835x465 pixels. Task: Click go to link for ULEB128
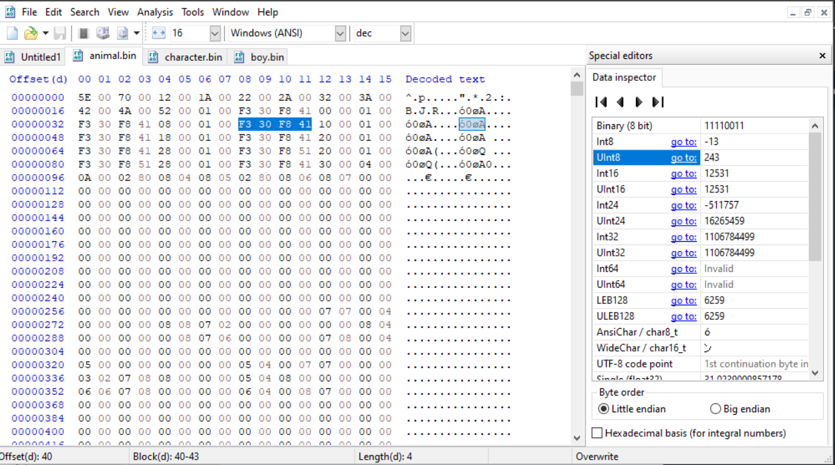tap(683, 317)
